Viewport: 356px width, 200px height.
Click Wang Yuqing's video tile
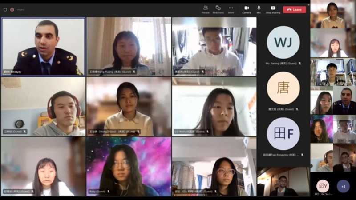click(129, 46)
